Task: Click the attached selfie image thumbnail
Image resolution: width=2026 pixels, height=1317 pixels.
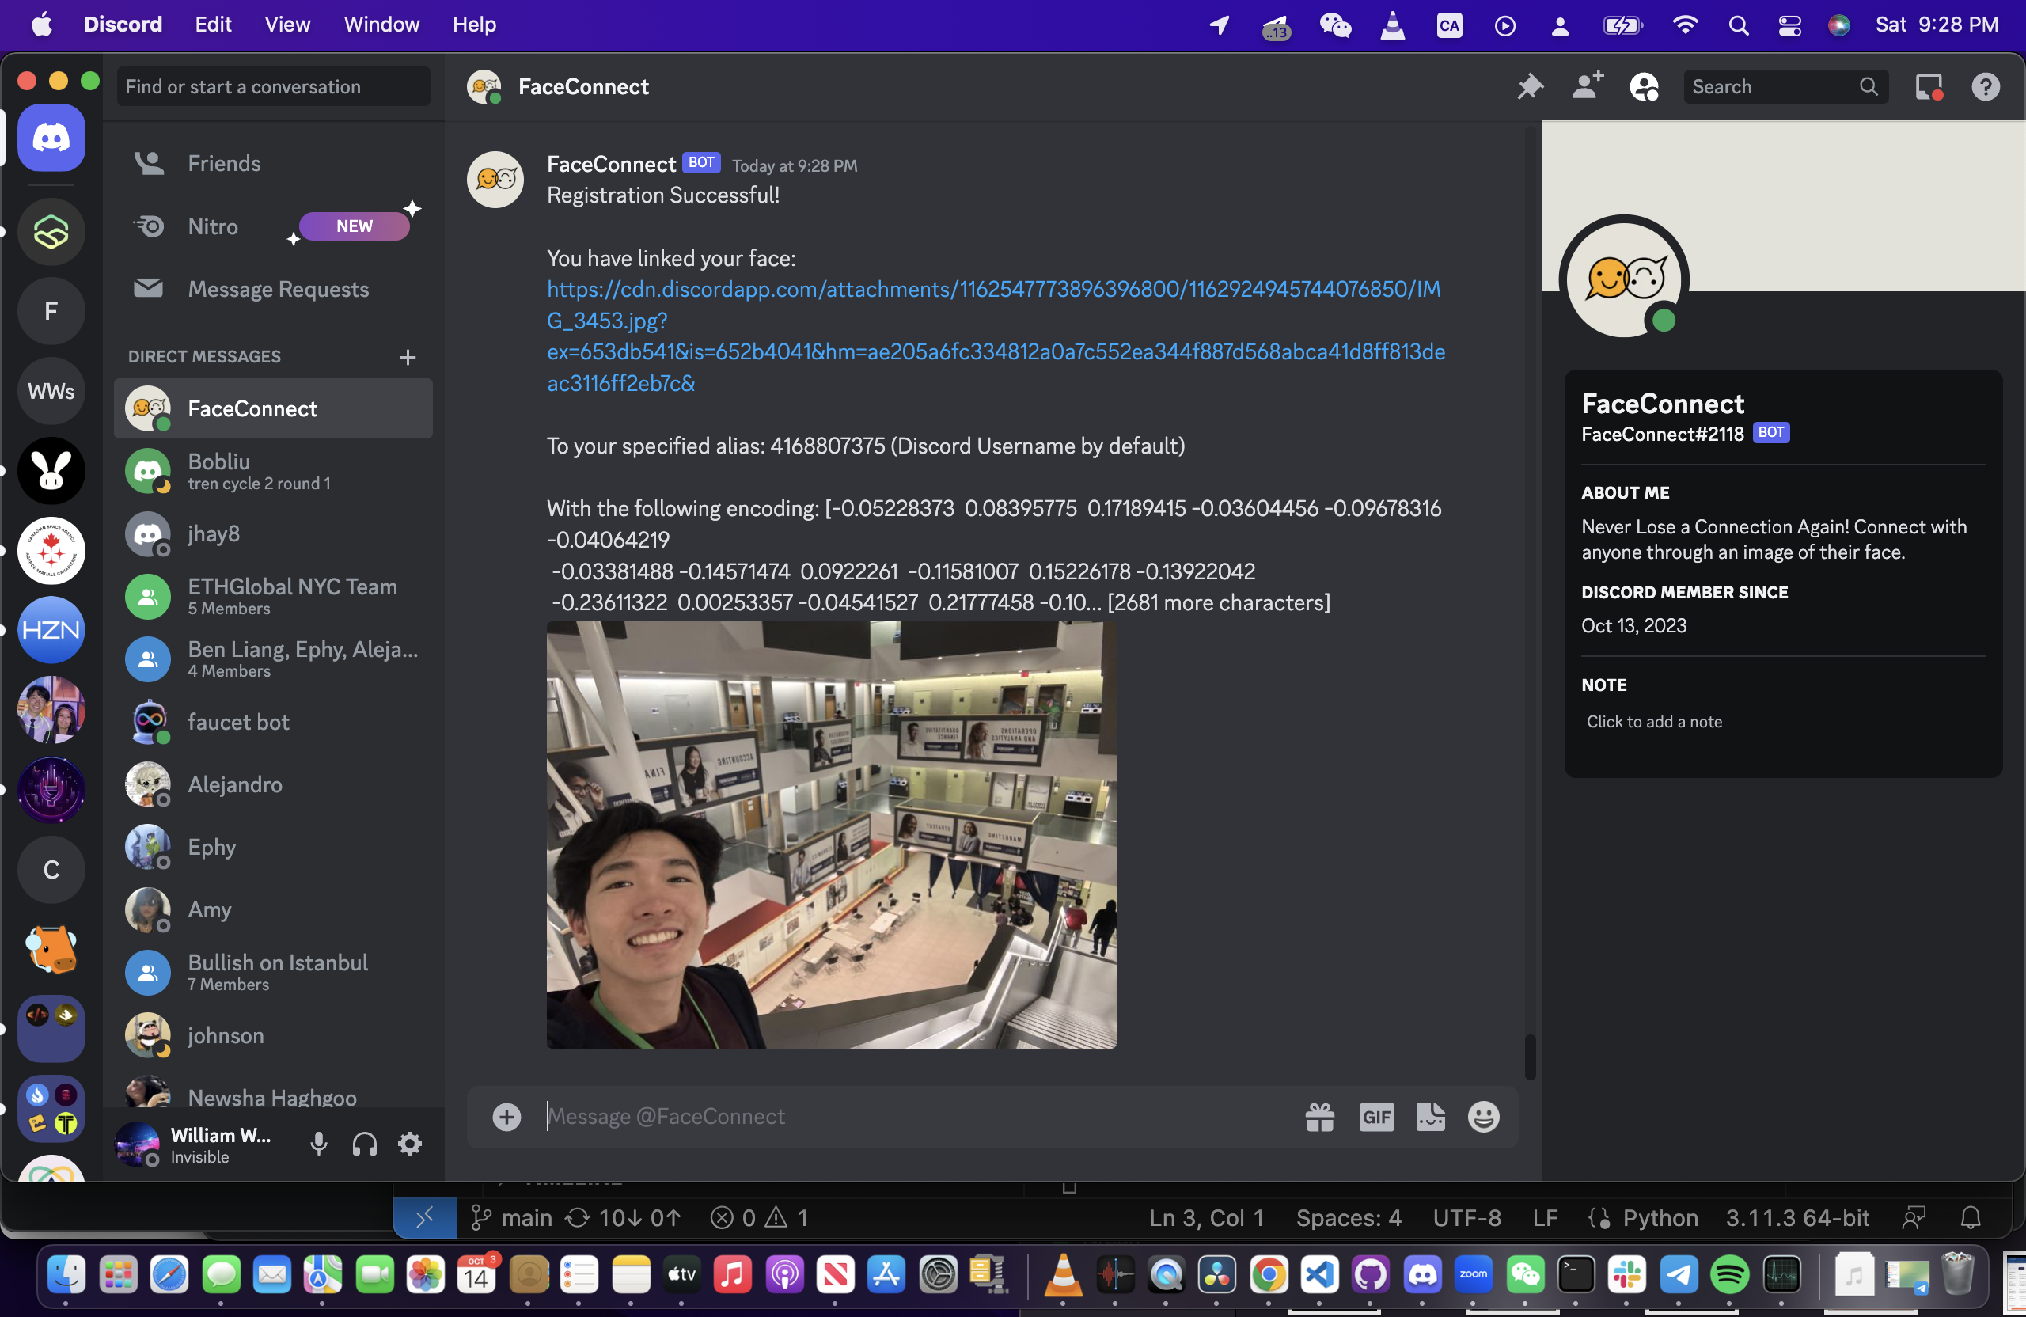Action: click(x=831, y=834)
